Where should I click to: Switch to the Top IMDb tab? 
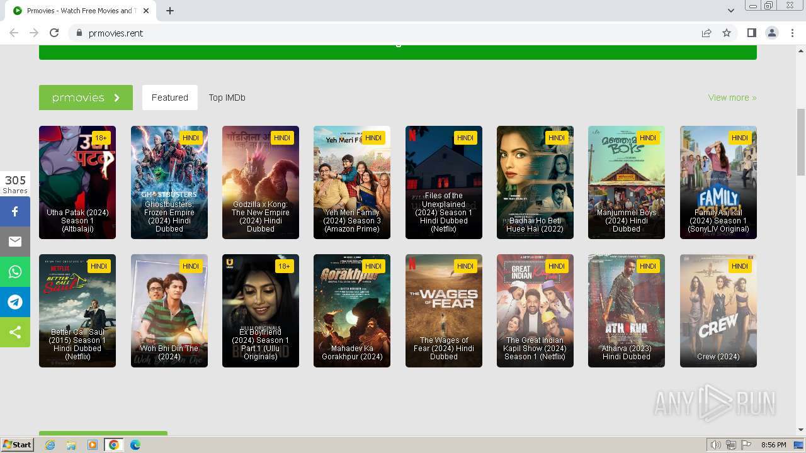click(227, 98)
